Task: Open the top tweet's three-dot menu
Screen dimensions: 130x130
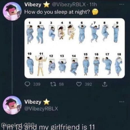Action: [122, 4]
